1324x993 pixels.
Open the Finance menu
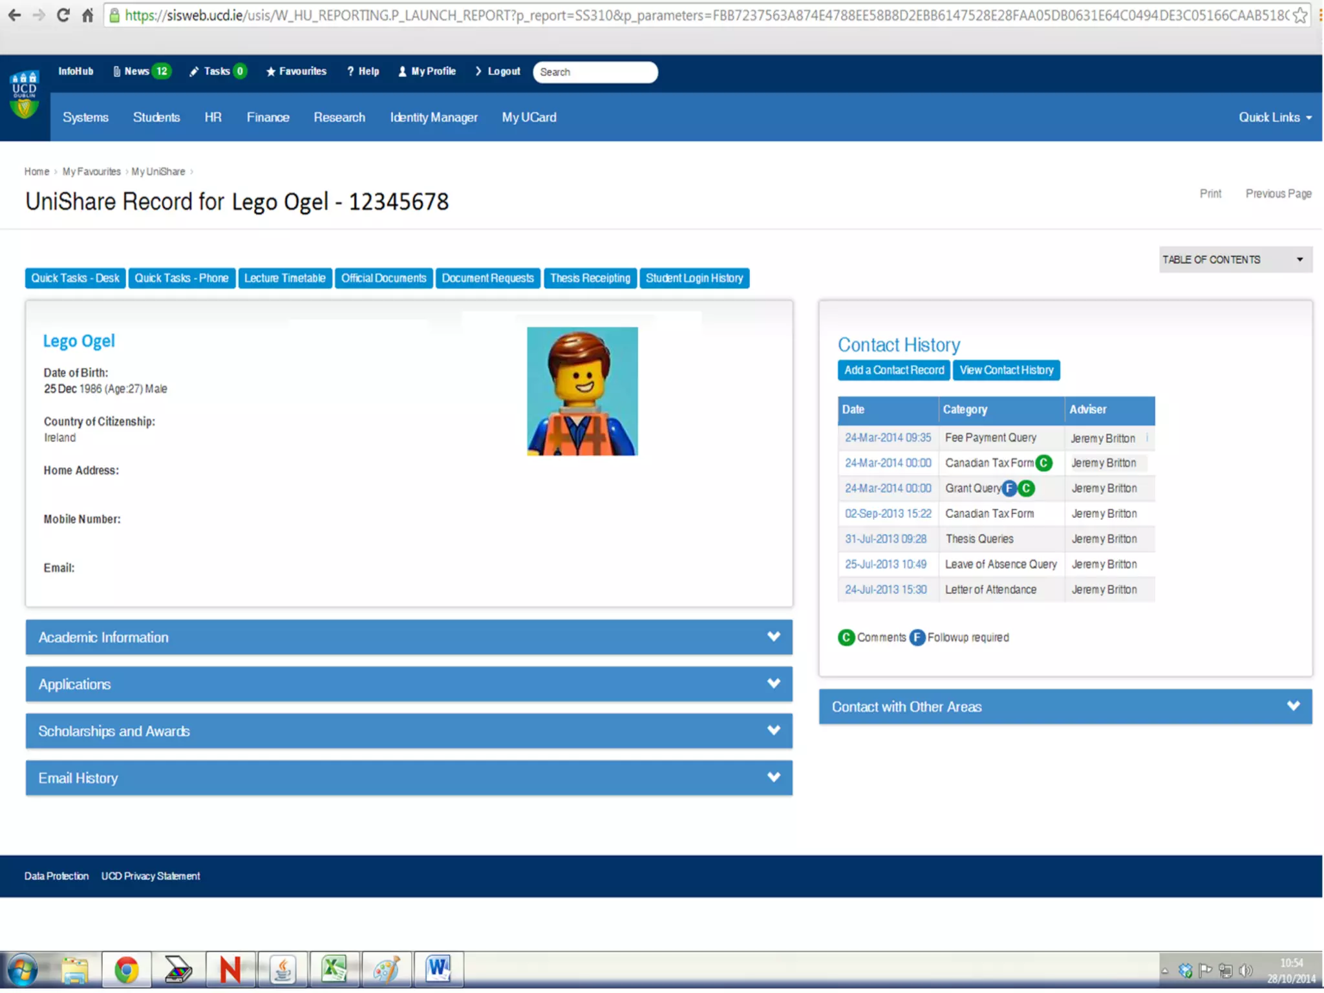pos(268,118)
